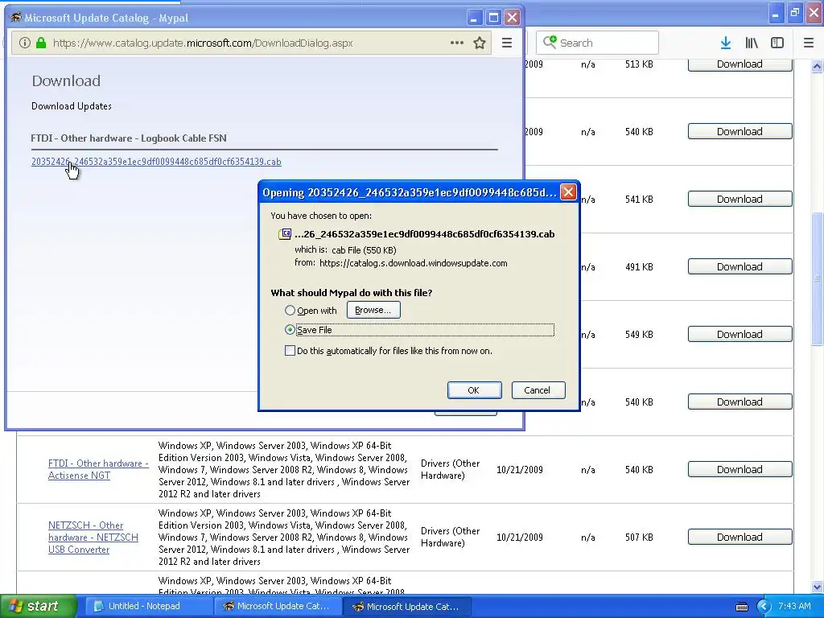Click Browse to choose an application
824x618 pixels.
373,310
